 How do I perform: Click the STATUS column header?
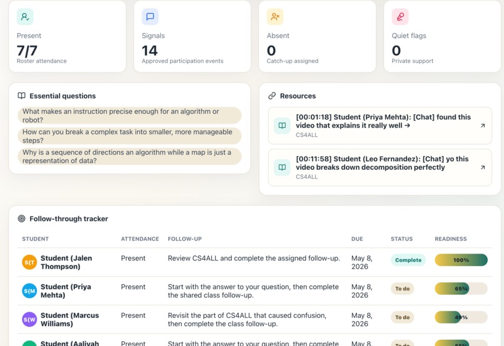[x=401, y=239]
